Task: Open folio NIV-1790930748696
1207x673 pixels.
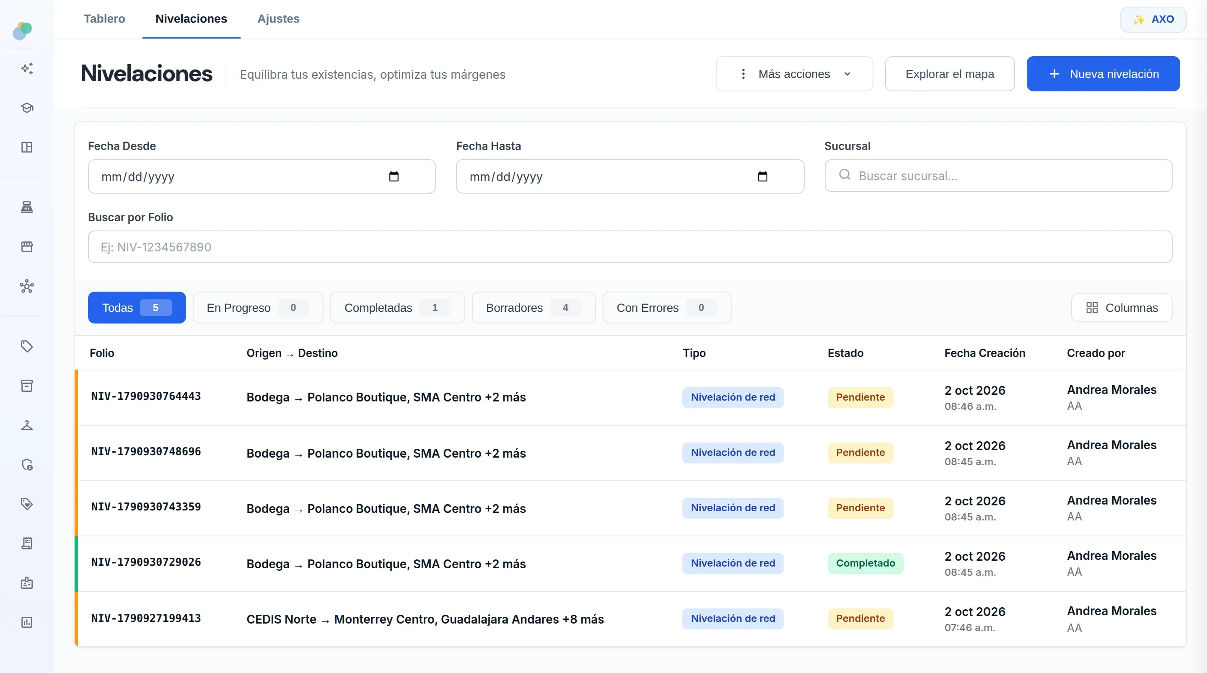Action: click(x=146, y=452)
